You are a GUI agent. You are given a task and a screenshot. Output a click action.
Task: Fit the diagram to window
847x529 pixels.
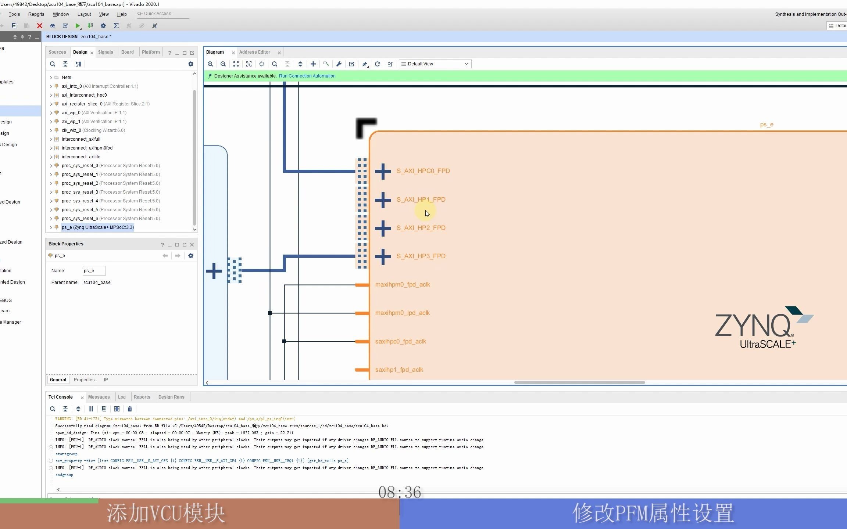(236, 64)
